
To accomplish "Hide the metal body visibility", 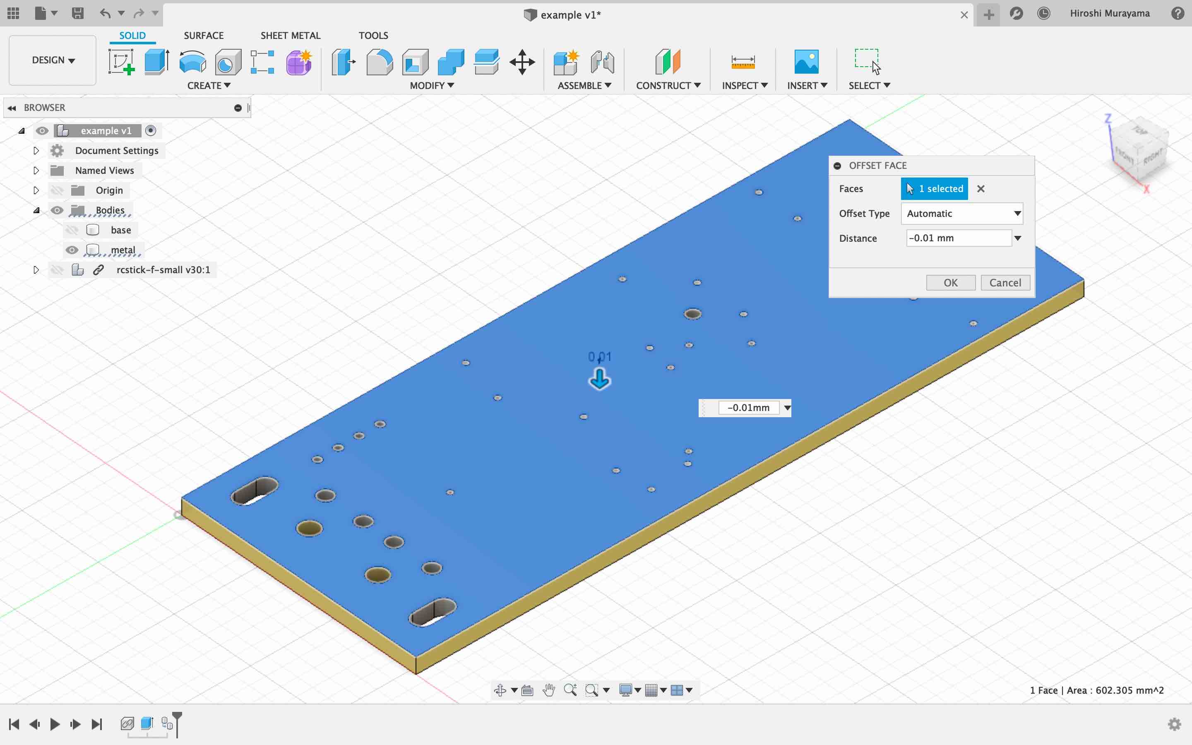I will [x=72, y=250].
